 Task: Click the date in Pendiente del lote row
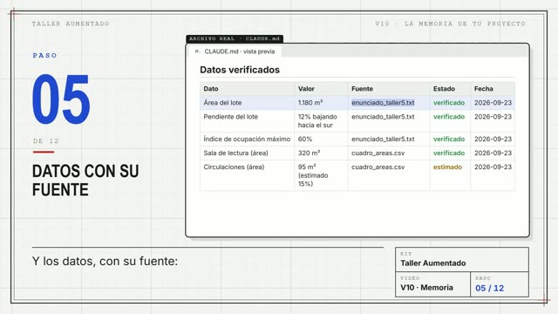pos(493,116)
